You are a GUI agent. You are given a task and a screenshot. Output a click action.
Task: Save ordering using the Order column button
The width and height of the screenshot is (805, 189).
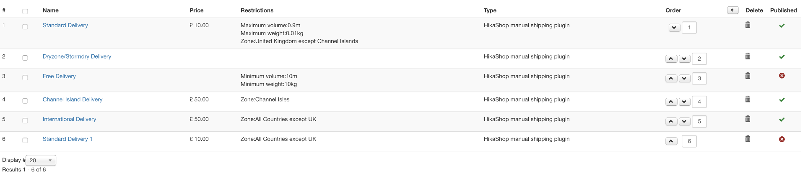point(732,10)
